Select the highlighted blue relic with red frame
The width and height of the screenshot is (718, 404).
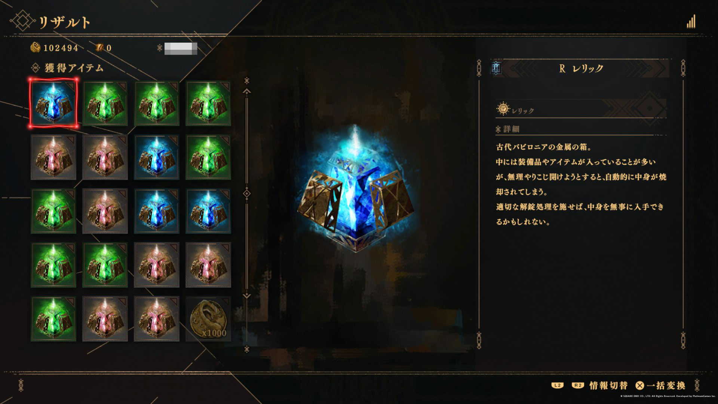coord(53,103)
